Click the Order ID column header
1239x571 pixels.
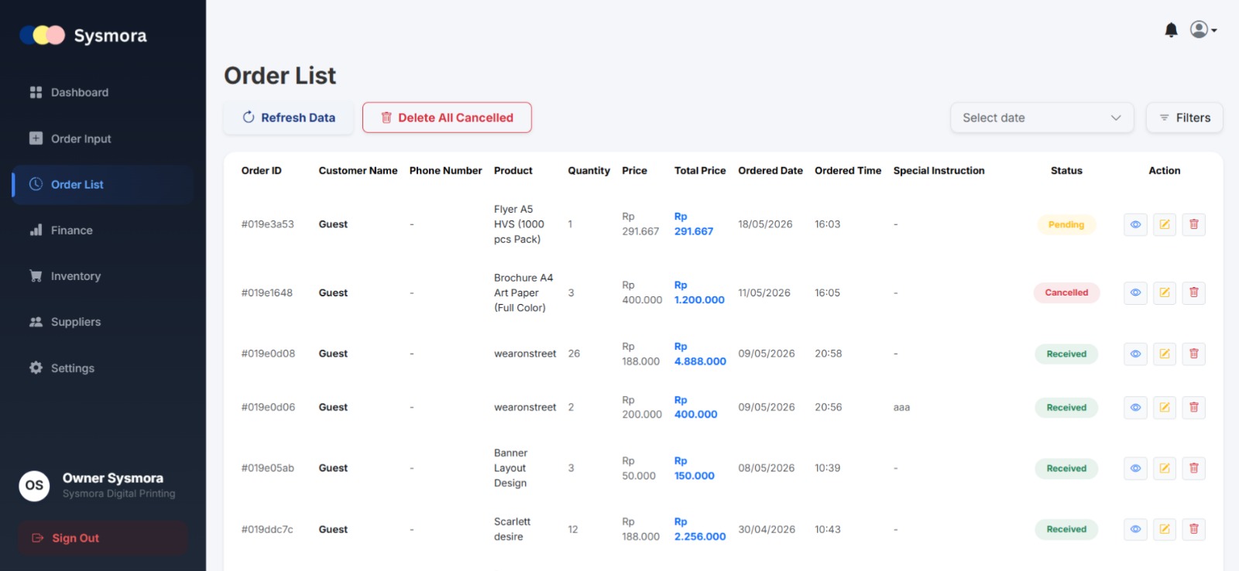261,171
